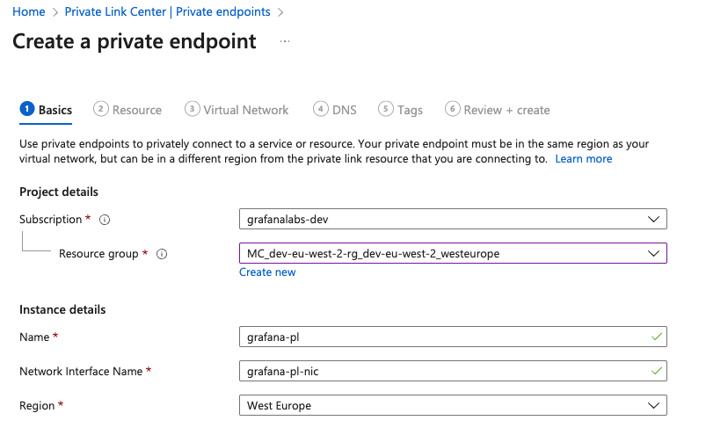Navigate to Home breadcrumb
The image size is (706, 435).
click(x=28, y=11)
